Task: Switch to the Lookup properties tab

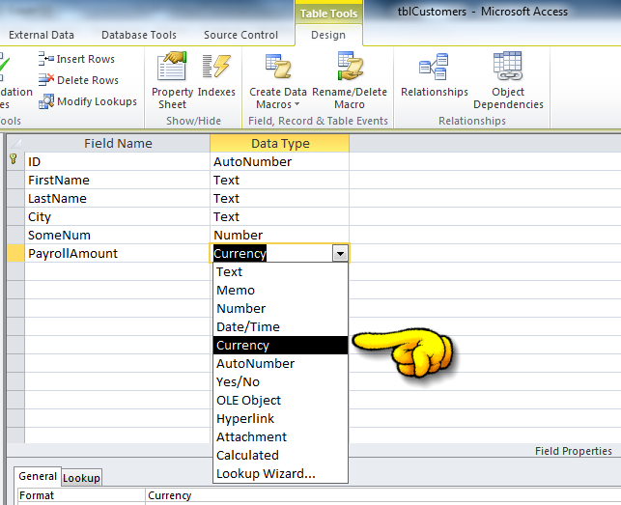Action: tap(81, 478)
